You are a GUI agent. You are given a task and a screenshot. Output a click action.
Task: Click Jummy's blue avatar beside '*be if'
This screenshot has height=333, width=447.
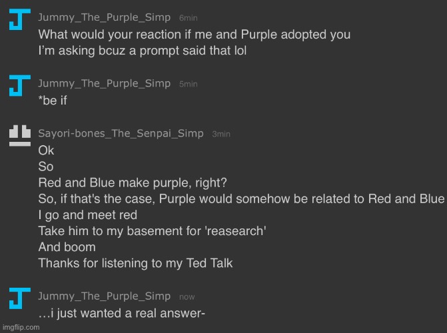[20, 85]
